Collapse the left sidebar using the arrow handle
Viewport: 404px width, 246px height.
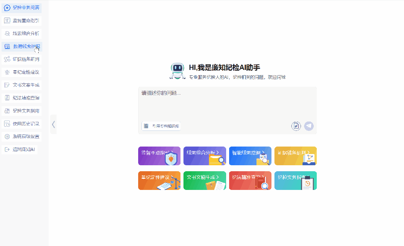pyautogui.click(x=54, y=124)
